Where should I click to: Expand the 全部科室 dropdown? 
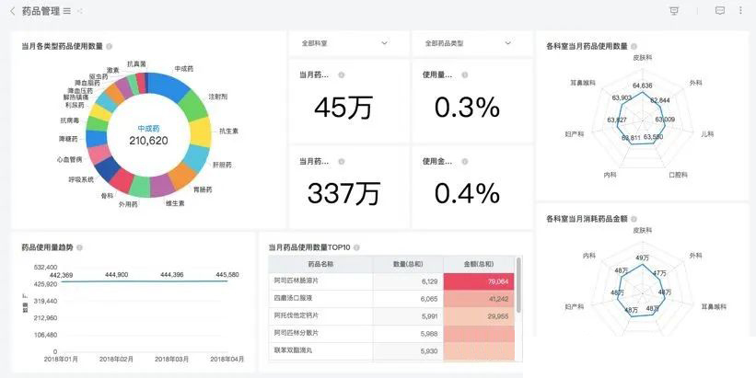click(x=348, y=43)
